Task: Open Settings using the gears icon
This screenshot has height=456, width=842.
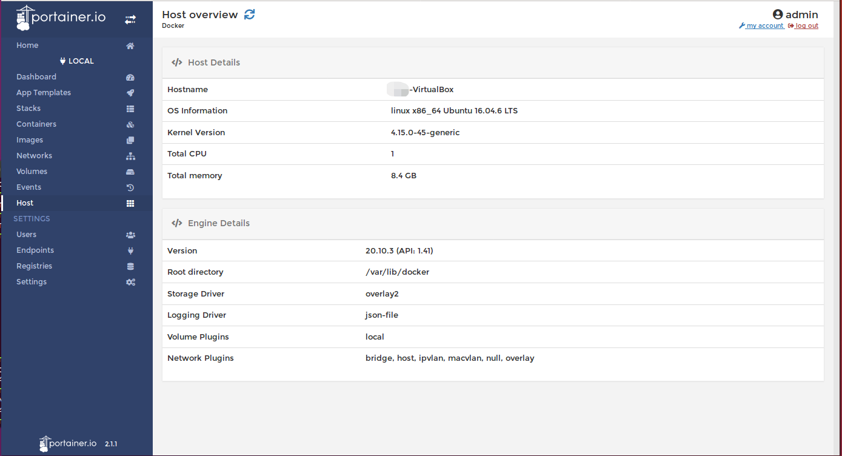Action: (x=130, y=281)
